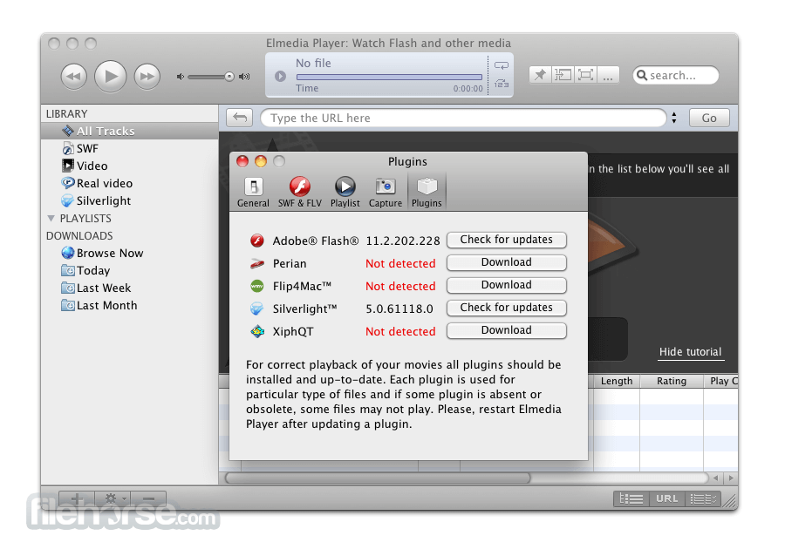Click the playback progress bar
This screenshot has height=556, width=785.
(389, 77)
